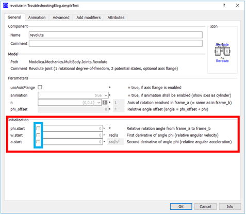Click the empty Comment input field
Screen dimensions: 246x215
point(116,43)
